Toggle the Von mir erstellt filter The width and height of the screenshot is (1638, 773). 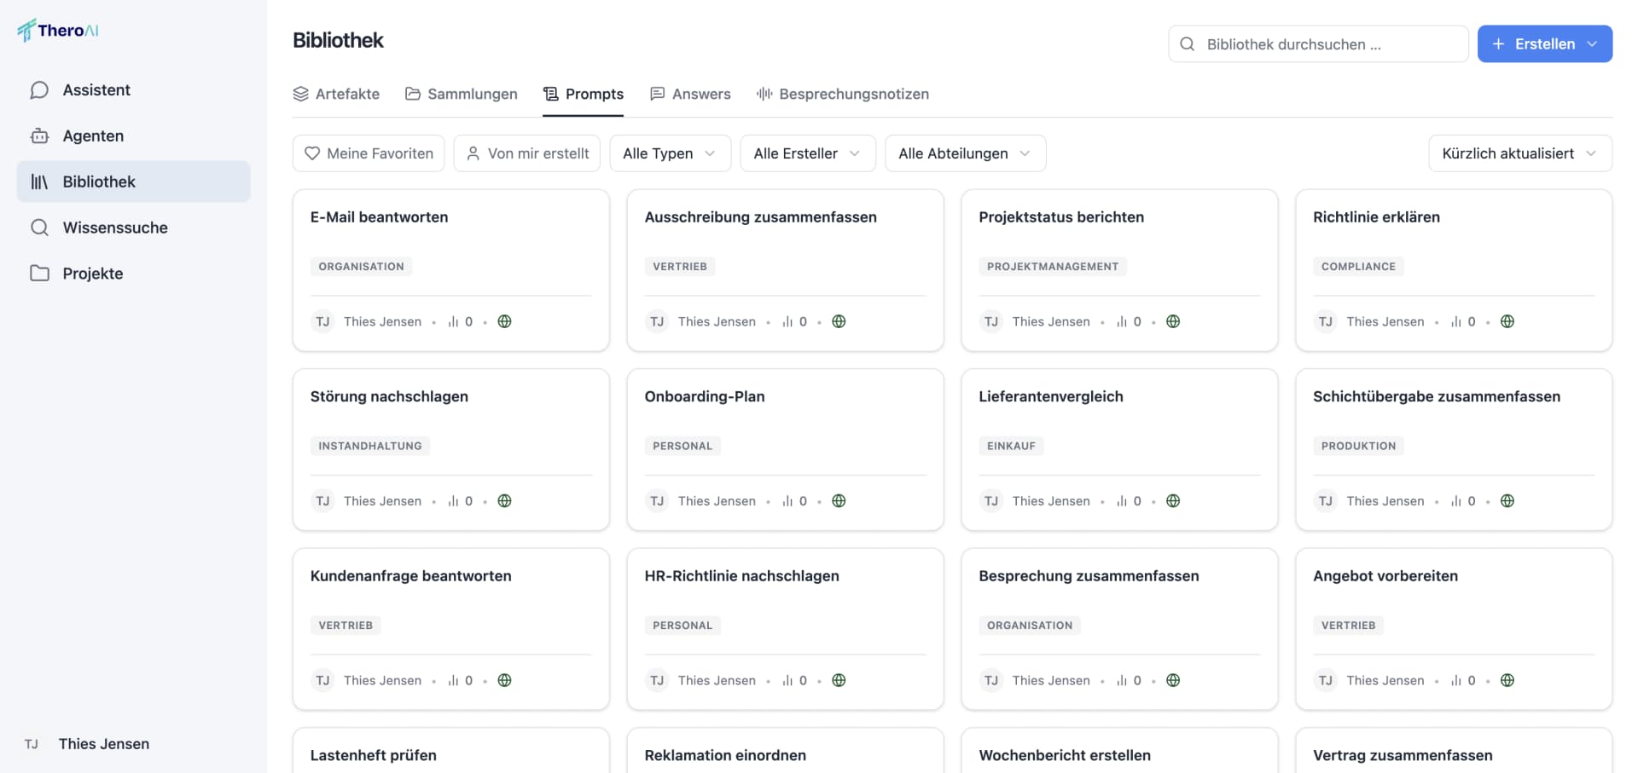527,153
